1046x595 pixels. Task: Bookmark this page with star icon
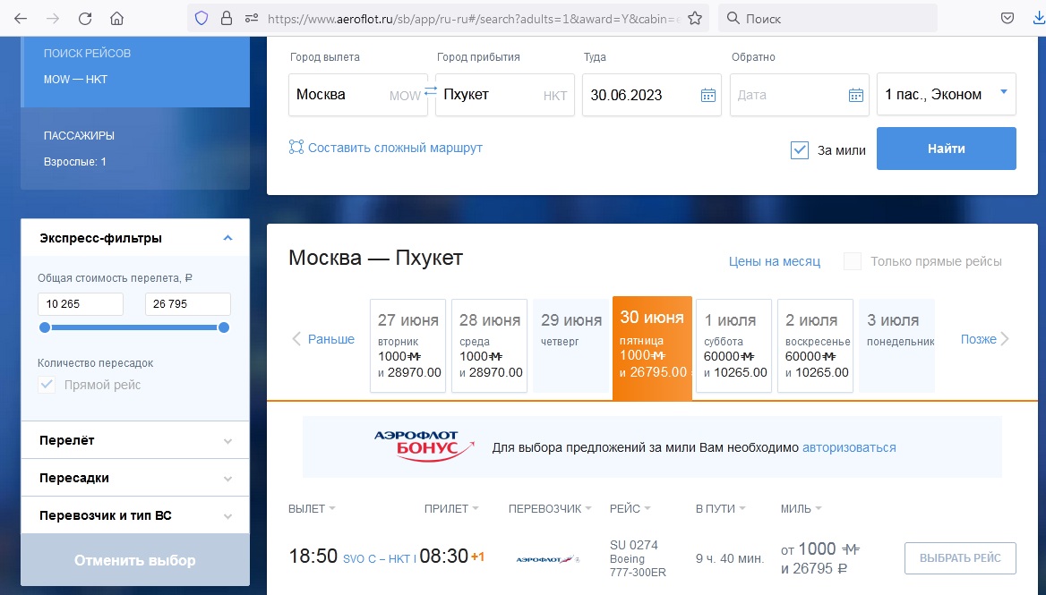694,18
